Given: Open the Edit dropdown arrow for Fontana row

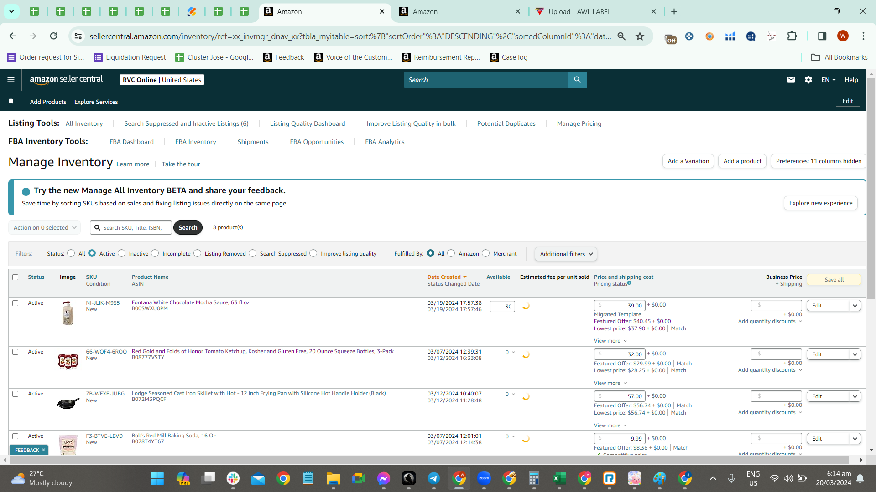Looking at the screenshot, I should tap(855, 306).
